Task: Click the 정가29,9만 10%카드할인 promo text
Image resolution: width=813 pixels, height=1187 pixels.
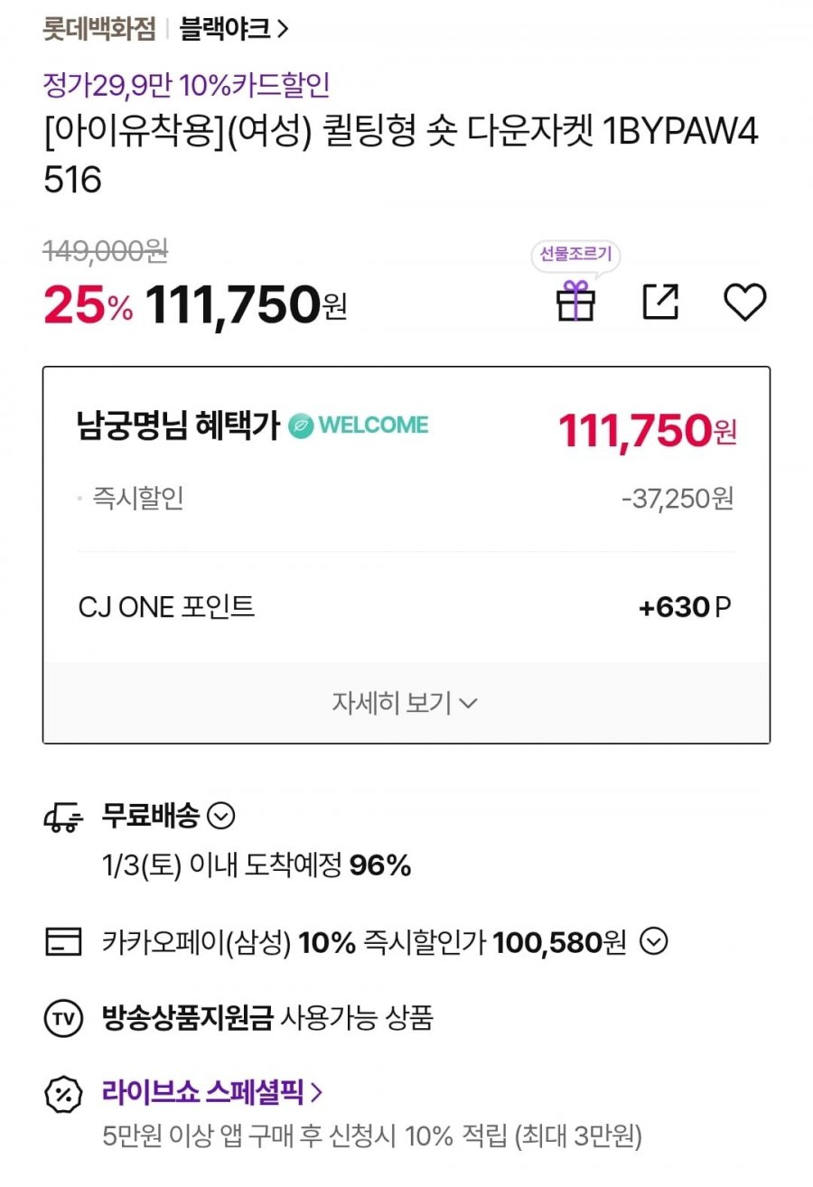Action: [187, 86]
